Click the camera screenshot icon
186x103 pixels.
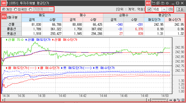pyautogui.click(x=162, y=3)
